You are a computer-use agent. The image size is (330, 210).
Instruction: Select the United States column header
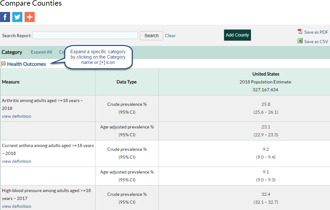[266, 74]
